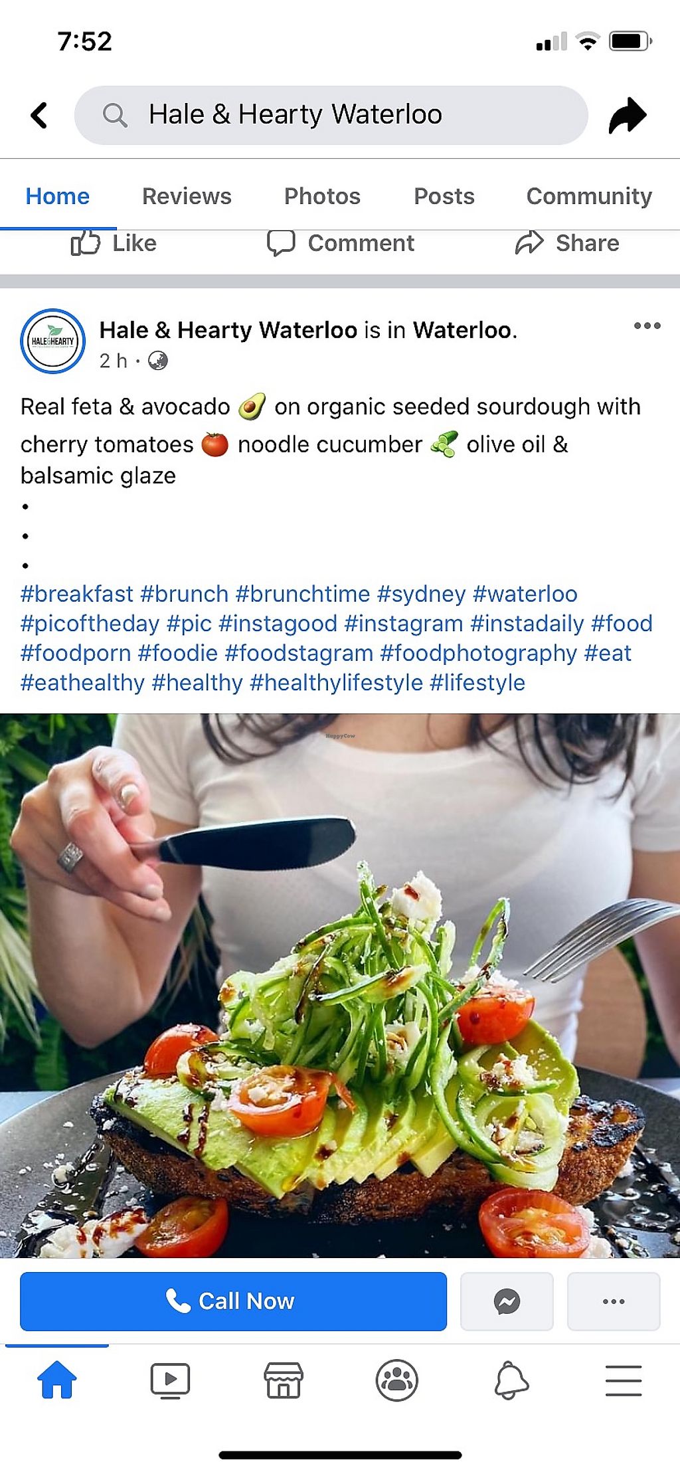Tap the Call Now button
The width and height of the screenshot is (680, 1472).
pos(233,1301)
